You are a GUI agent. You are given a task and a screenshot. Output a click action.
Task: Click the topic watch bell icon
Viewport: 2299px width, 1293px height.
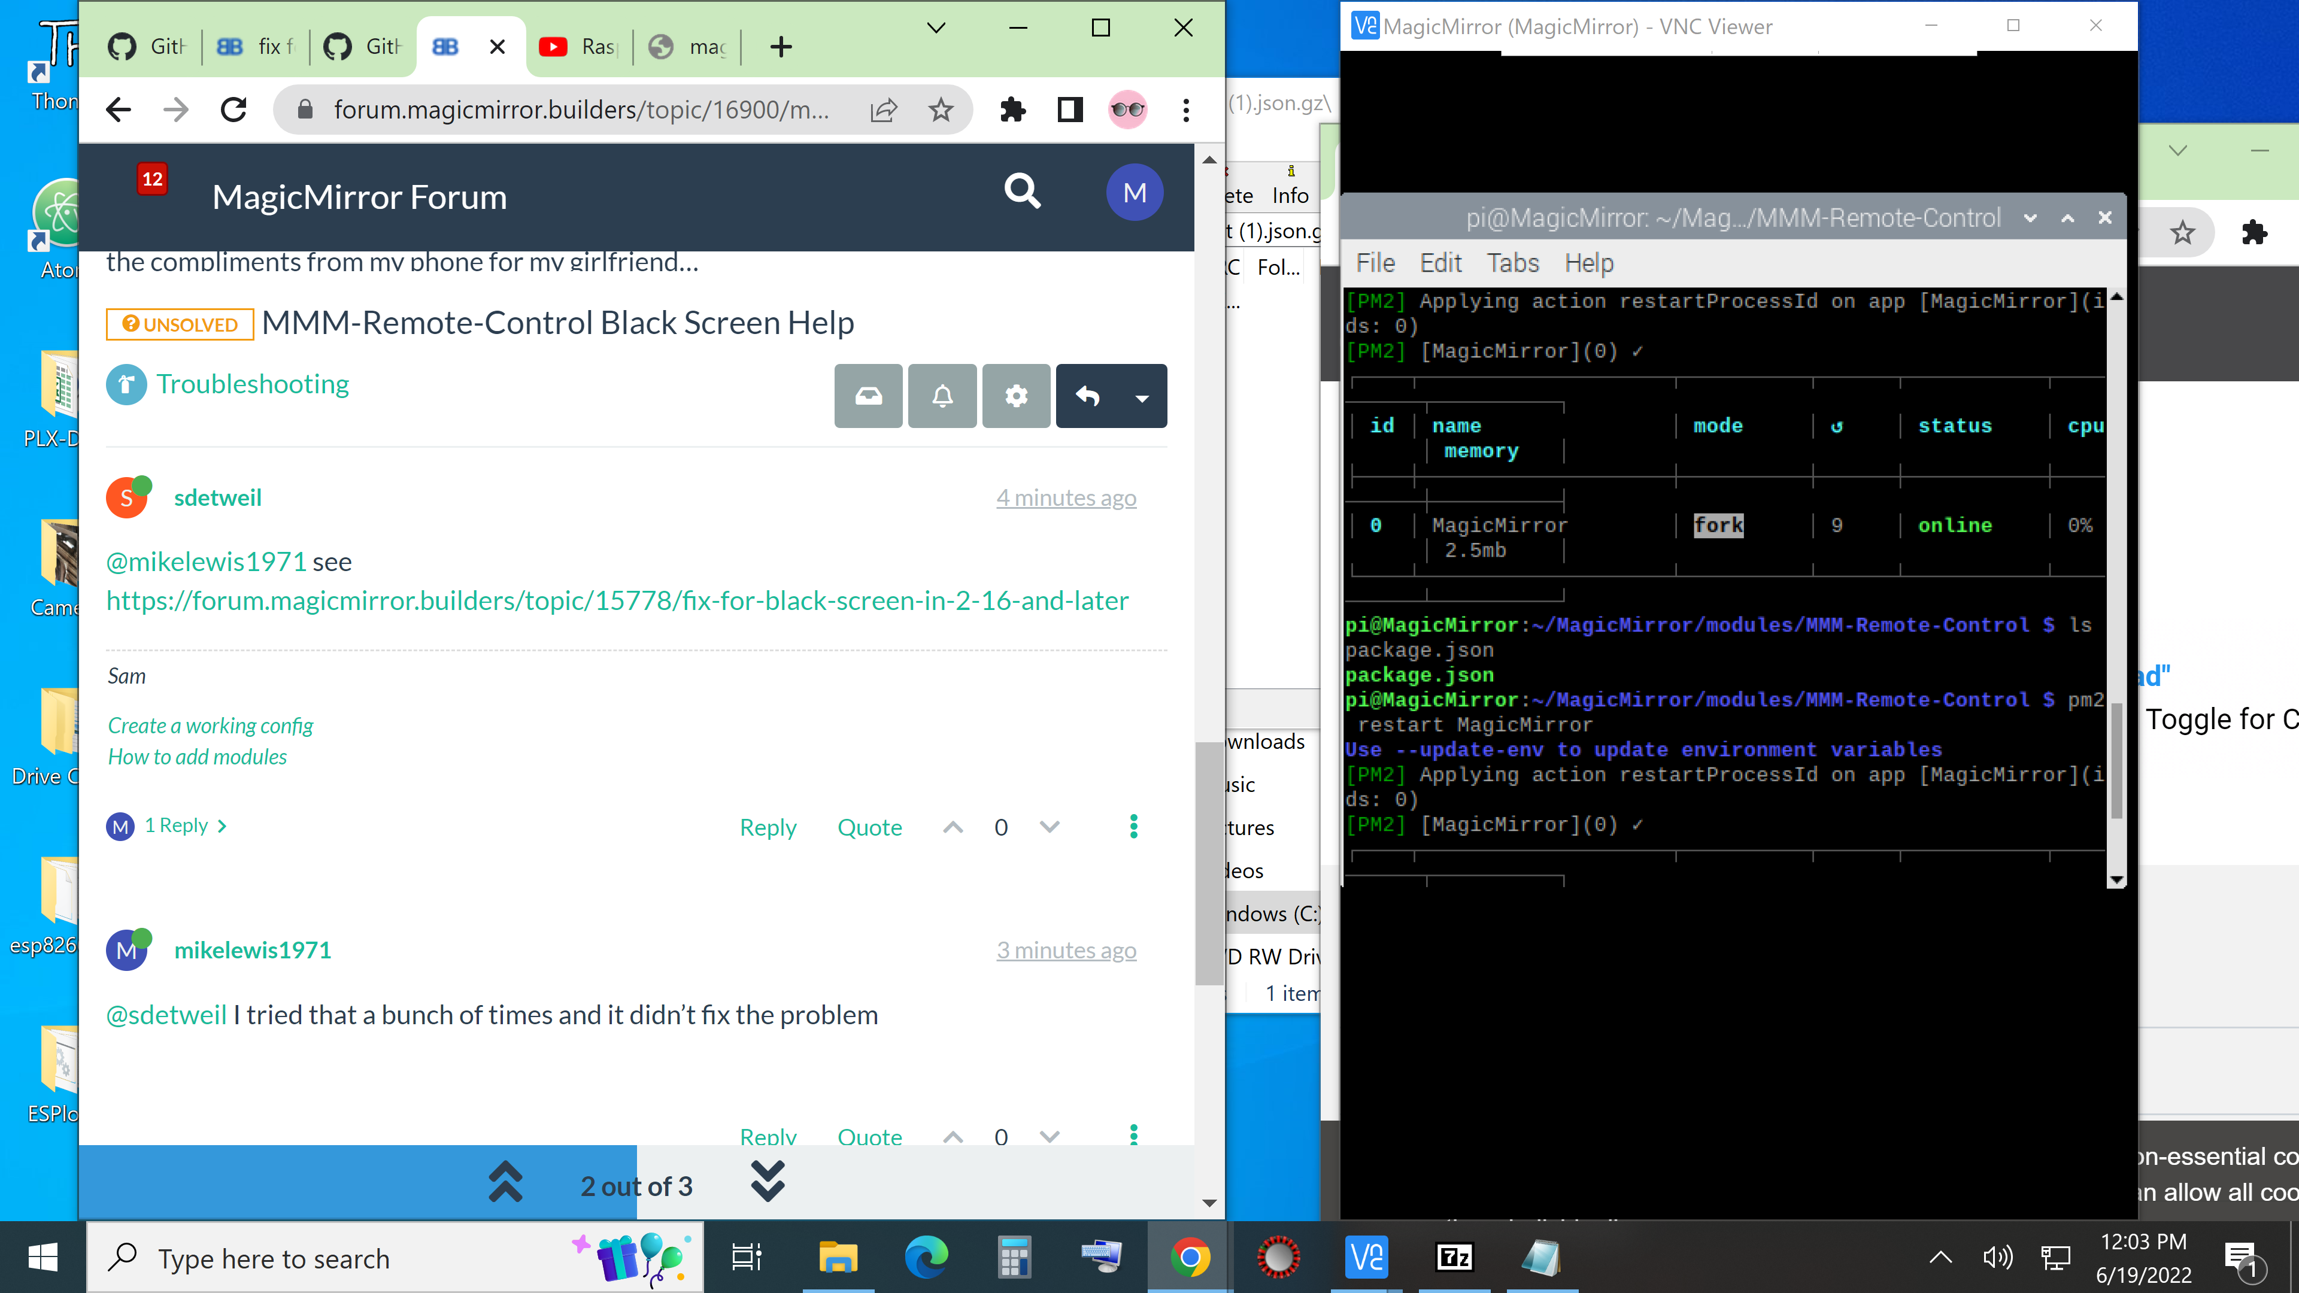[942, 396]
